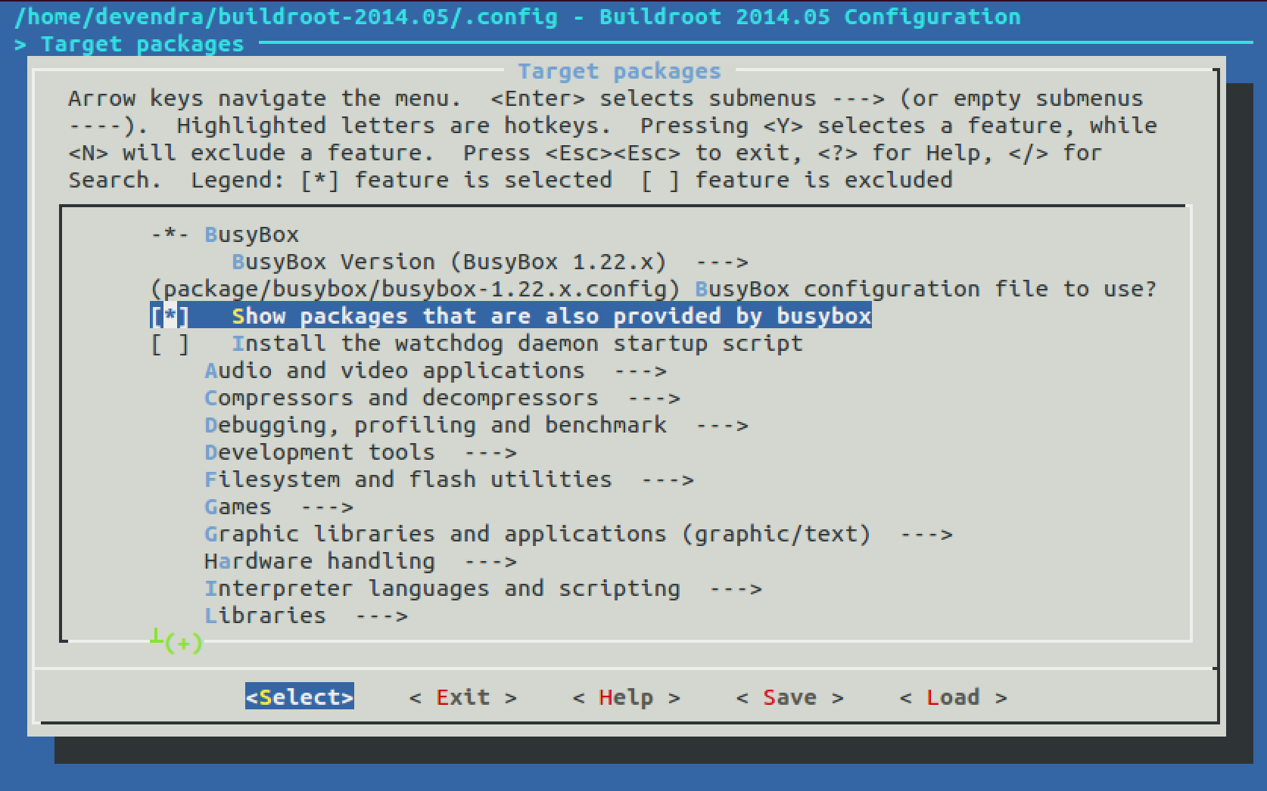This screenshot has width=1267, height=791.
Task: Click the Select button
Action: click(x=300, y=697)
